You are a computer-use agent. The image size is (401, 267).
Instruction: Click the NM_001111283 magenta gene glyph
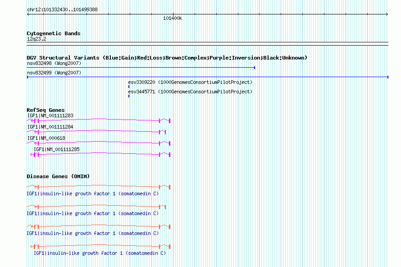point(99,120)
